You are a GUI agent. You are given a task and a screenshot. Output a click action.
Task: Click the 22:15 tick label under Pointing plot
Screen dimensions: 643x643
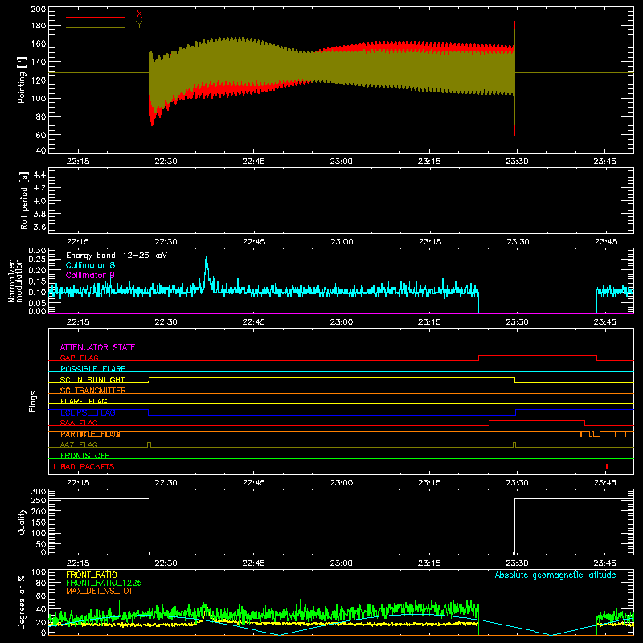pyautogui.click(x=78, y=162)
